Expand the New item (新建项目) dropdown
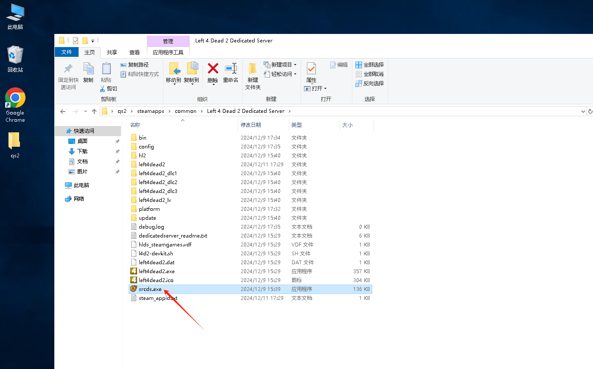Viewport: 593px width, 369px height. [295, 65]
